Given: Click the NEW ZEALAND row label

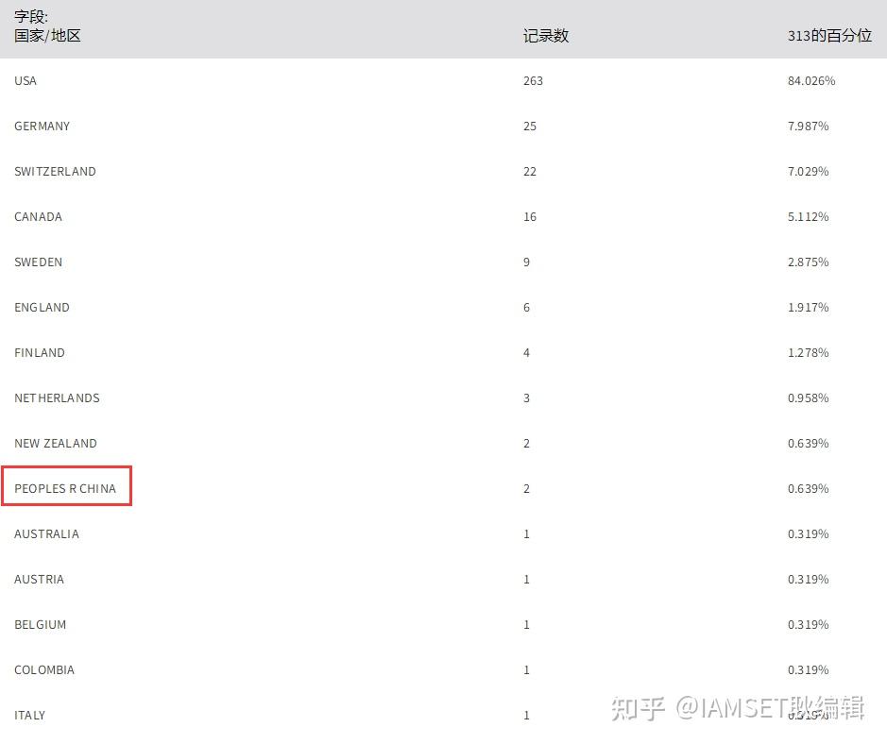Looking at the screenshot, I should coord(55,444).
